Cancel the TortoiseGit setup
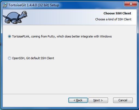This screenshot has height=110, width=139. point(123,100)
